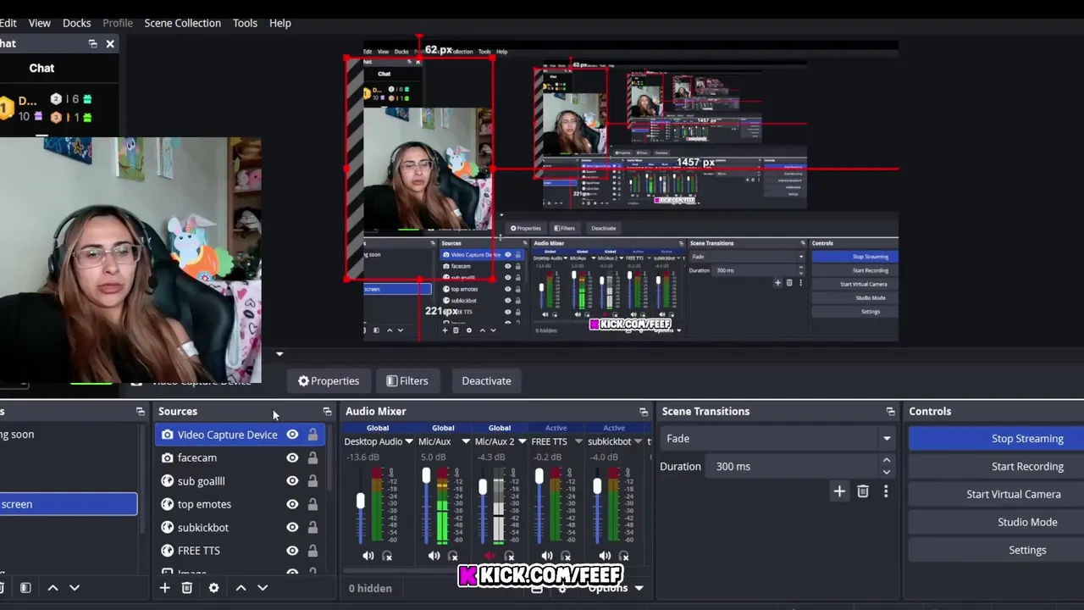1084x610 pixels.
Task: Move selected source down in Sources list
Action: pyautogui.click(x=263, y=588)
